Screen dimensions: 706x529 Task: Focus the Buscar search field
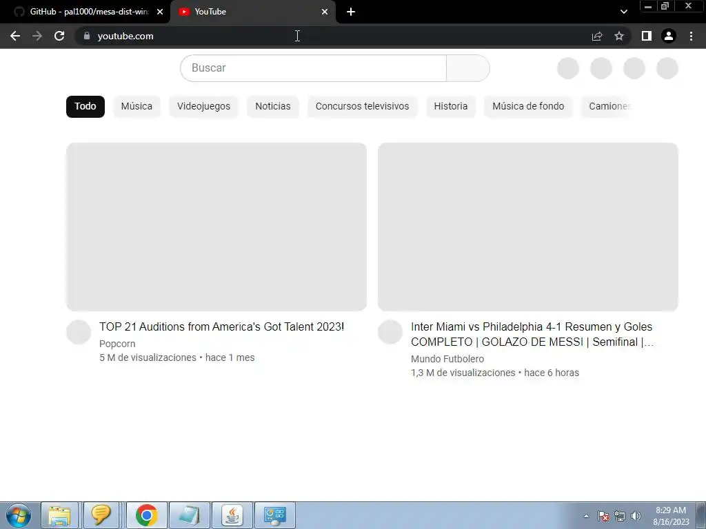click(x=314, y=68)
